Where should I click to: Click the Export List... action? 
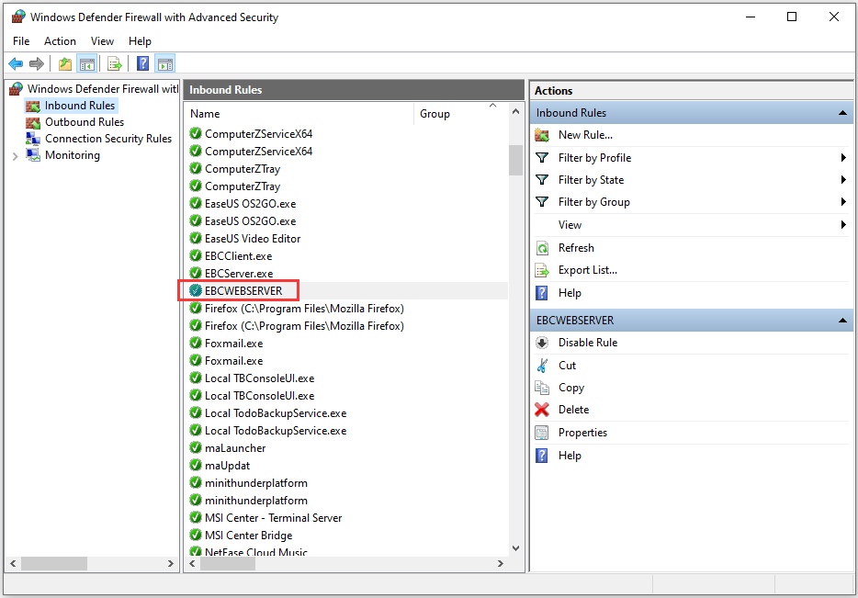click(588, 270)
